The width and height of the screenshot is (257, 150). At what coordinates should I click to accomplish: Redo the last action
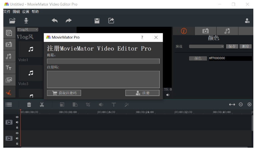(69, 21)
